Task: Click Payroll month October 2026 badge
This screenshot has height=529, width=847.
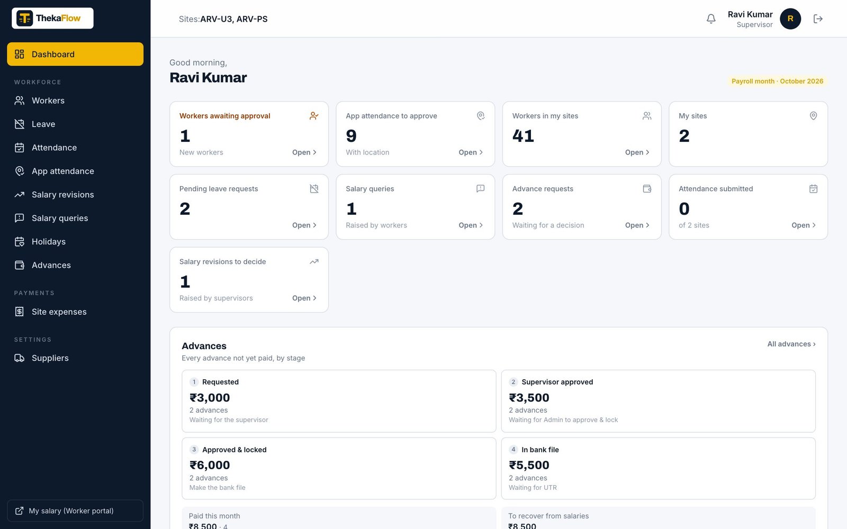Action: (777, 81)
